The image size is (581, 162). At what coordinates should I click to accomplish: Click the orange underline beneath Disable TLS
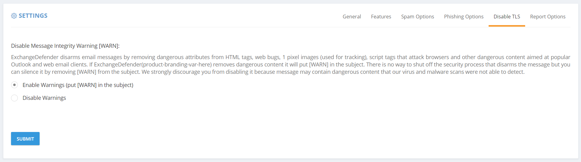click(507, 26)
